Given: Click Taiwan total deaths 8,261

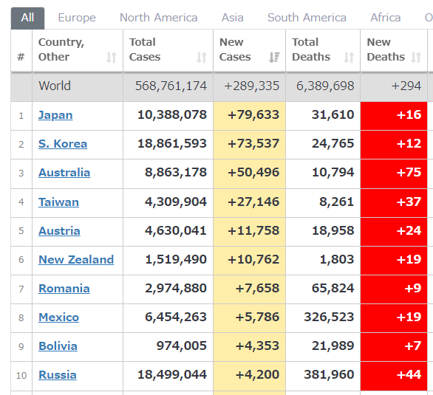Looking at the screenshot, I should click(x=337, y=202).
